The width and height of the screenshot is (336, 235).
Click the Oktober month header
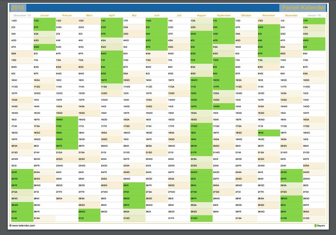[x=246, y=15]
